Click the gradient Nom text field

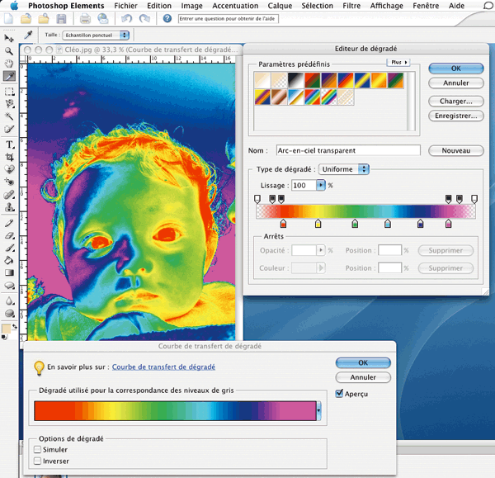[x=348, y=150]
